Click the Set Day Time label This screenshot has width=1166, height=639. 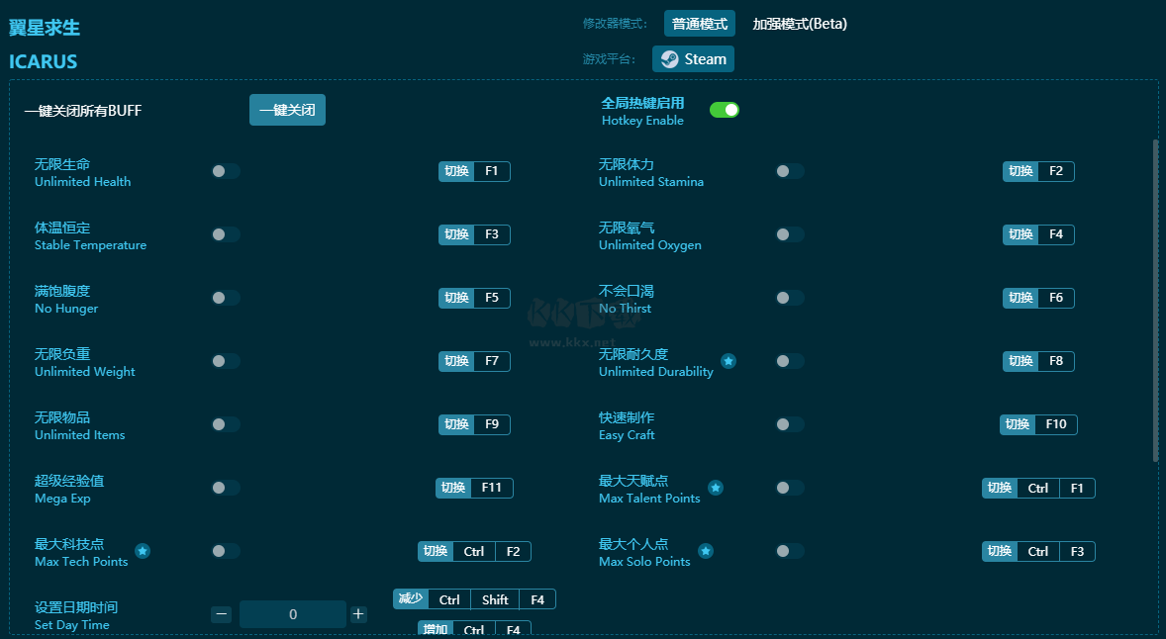72,625
